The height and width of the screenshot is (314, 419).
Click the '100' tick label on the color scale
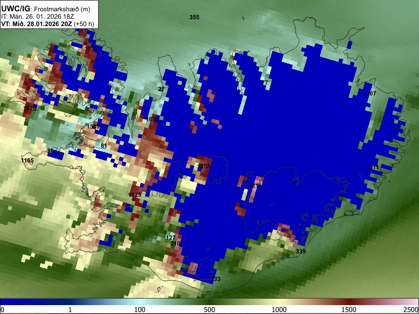coord(140,310)
